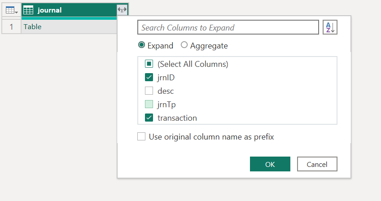
Task: Focus the Search Columns to Expand field
Action: tap(228, 27)
